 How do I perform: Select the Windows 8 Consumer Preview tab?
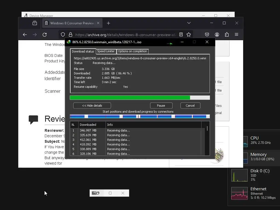click(72, 23)
